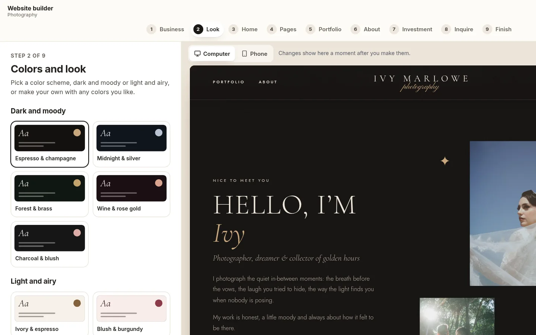Screen dimensions: 536x335
Task: Jump to step 7 Investment
Action: tap(411, 29)
